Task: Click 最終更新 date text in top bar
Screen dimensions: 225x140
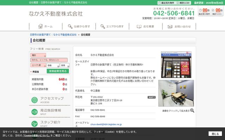Action: (208, 3)
